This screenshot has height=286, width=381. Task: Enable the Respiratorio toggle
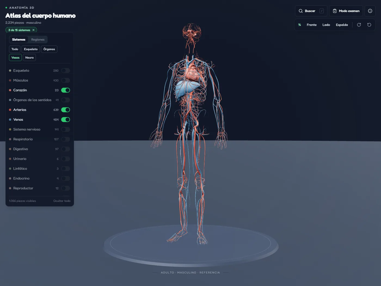tap(66, 139)
